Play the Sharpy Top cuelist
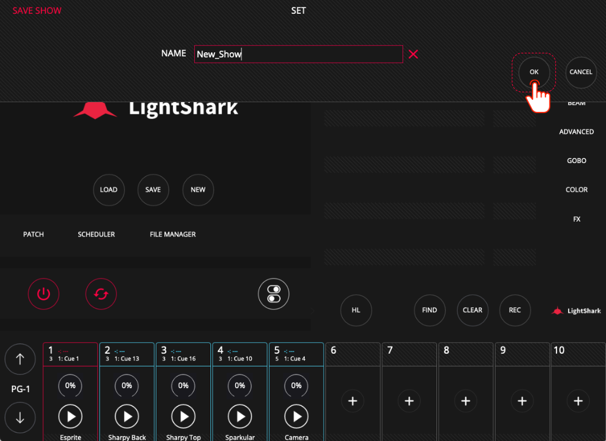This screenshot has width=606, height=441. pyautogui.click(x=183, y=416)
